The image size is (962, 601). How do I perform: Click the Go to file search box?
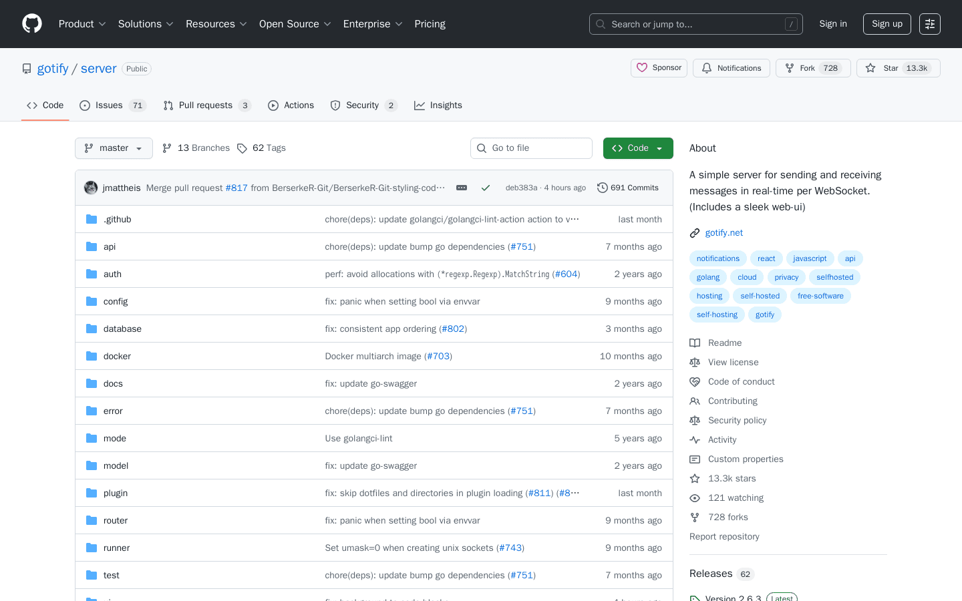531,148
